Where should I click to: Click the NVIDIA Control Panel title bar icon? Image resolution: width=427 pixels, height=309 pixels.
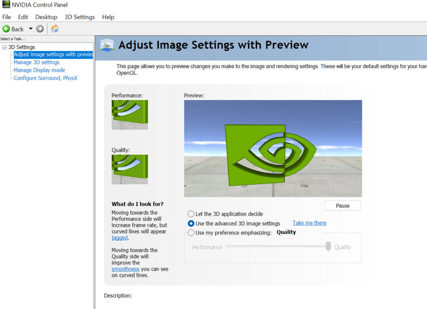(x=5, y=5)
